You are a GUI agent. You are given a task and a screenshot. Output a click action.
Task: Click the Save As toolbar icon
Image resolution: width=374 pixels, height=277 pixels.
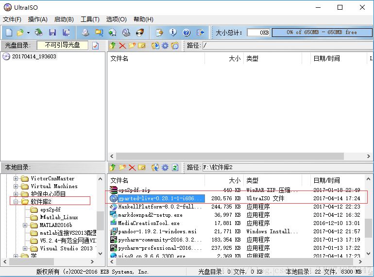[x=66, y=33]
